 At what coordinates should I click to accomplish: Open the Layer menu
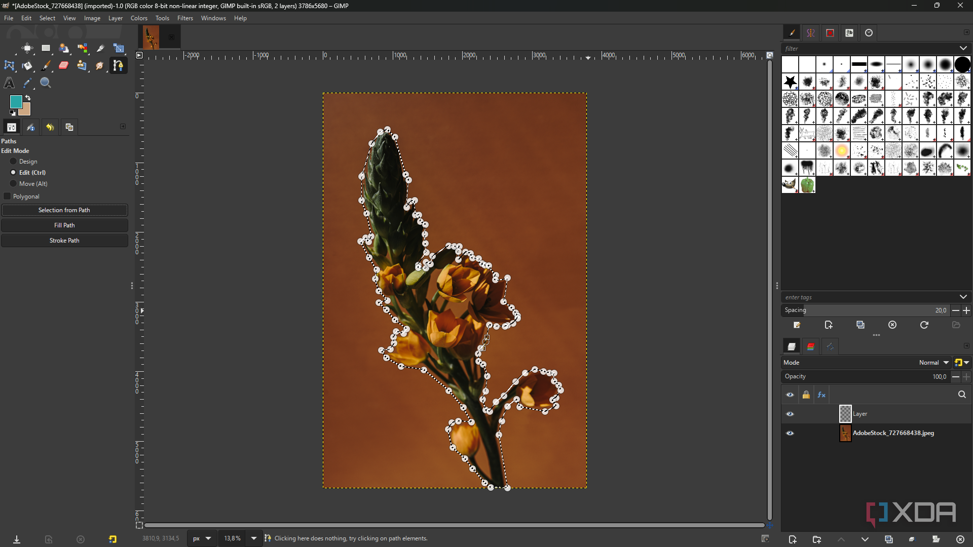click(x=116, y=18)
